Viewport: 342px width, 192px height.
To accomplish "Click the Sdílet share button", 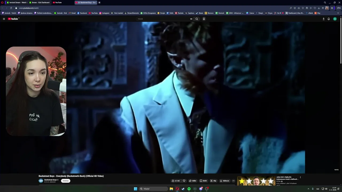I will (x=193, y=181).
